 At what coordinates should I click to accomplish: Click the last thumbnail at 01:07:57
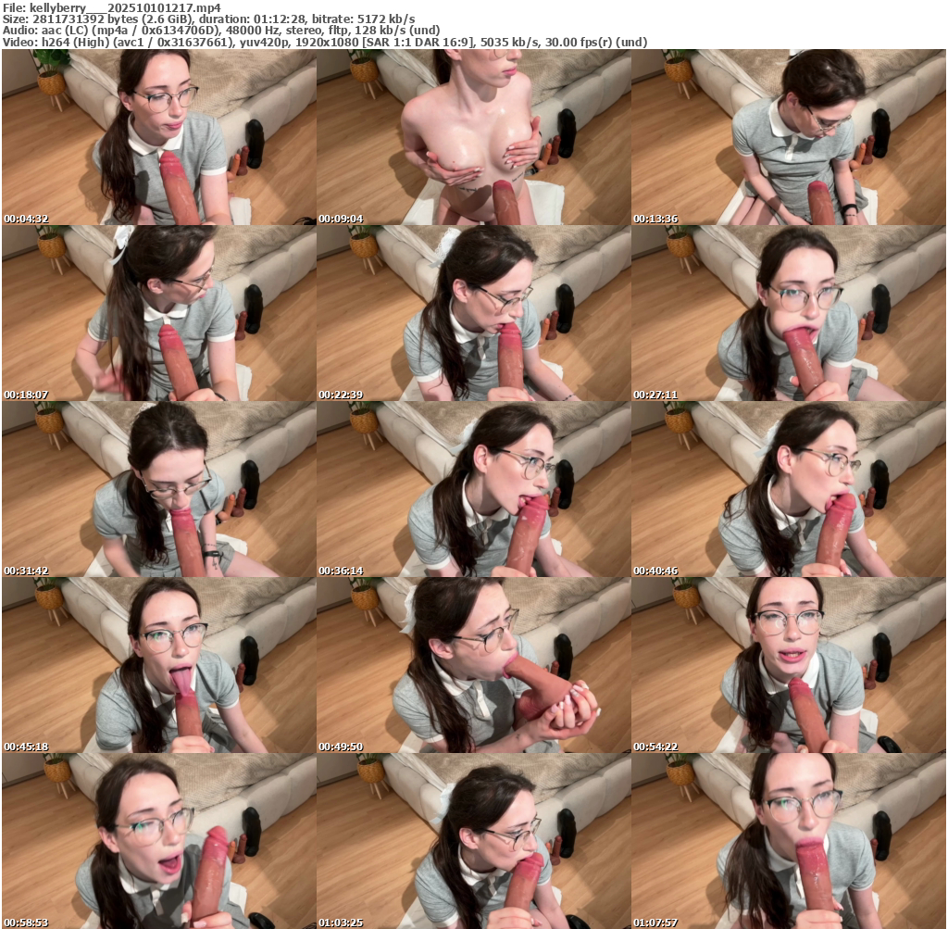(788, 840)
